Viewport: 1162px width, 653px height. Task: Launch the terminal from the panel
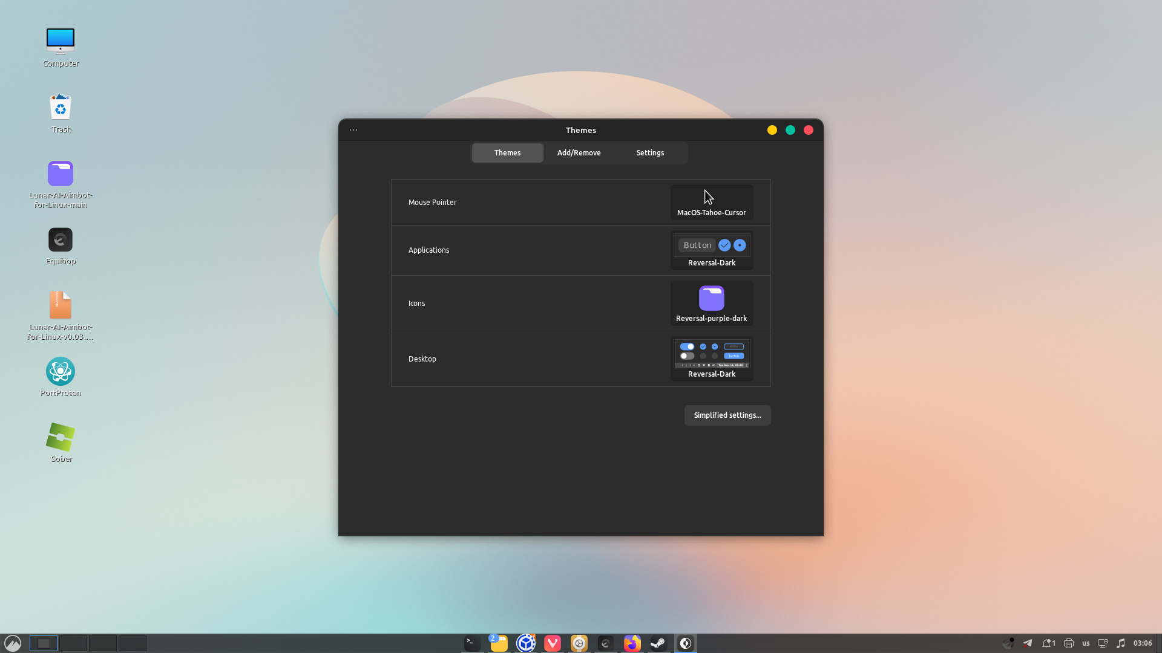point(472,643)
